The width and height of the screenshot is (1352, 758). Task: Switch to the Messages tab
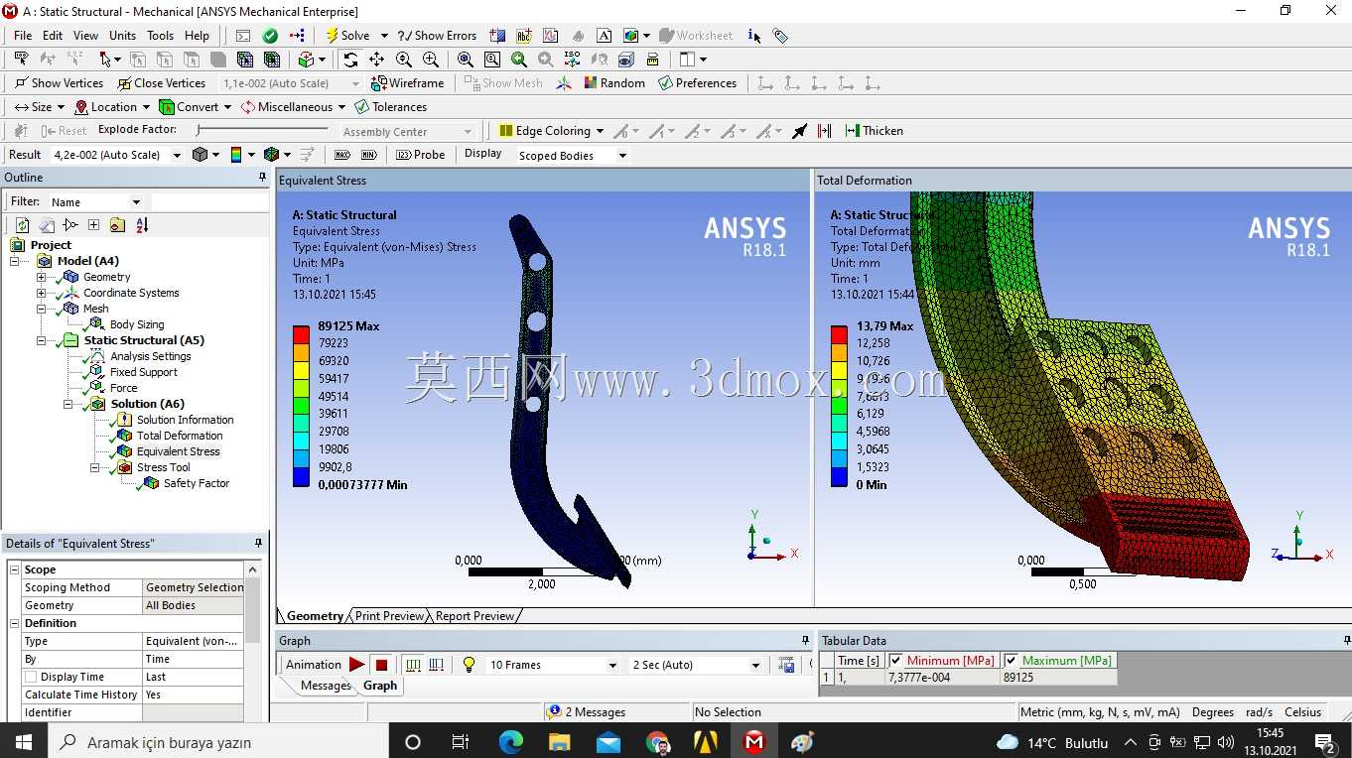point(326,686)
